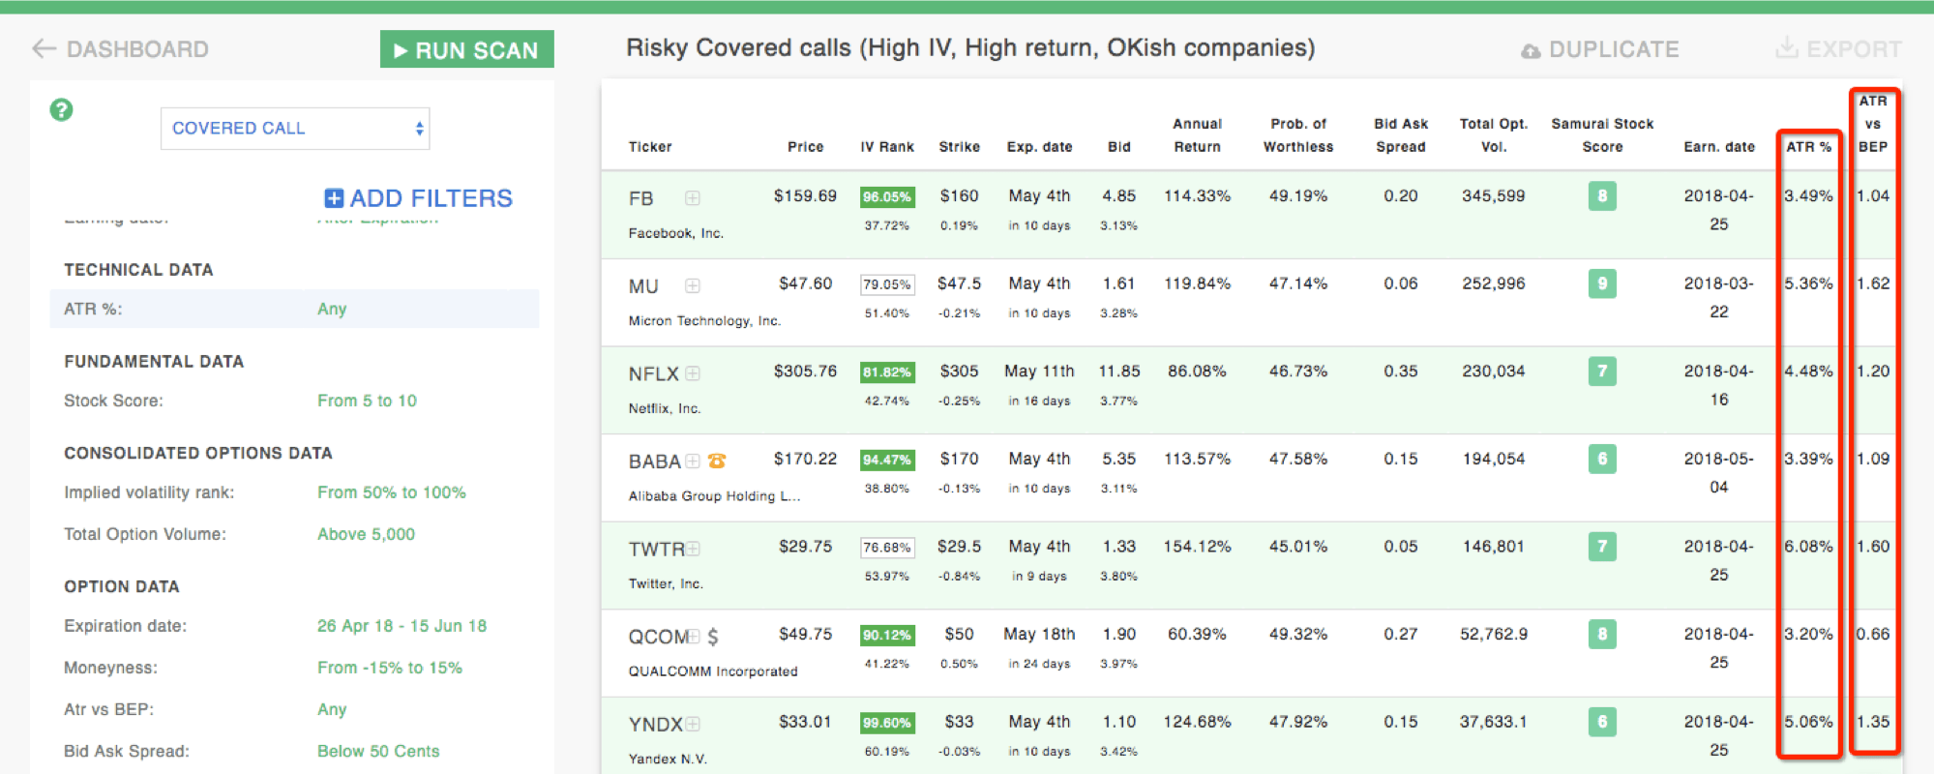Click the plus icon next to MU ticker
This screenshot has height=774, width=1934.
pos(693,285)
